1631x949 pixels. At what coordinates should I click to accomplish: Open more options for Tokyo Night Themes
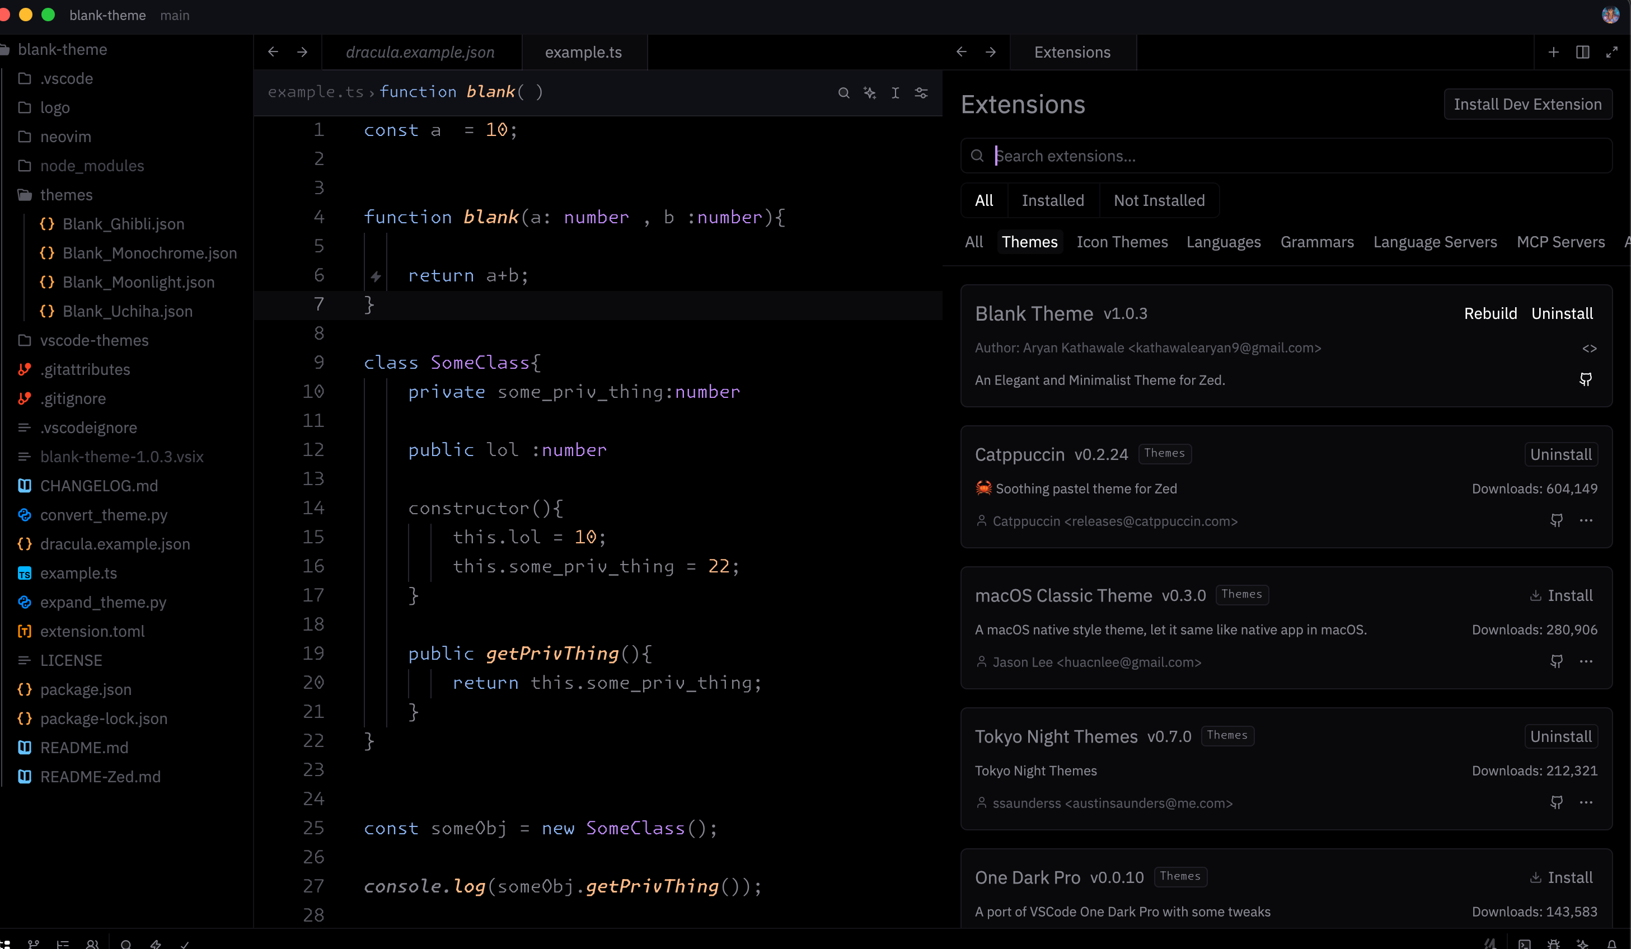1586,802
